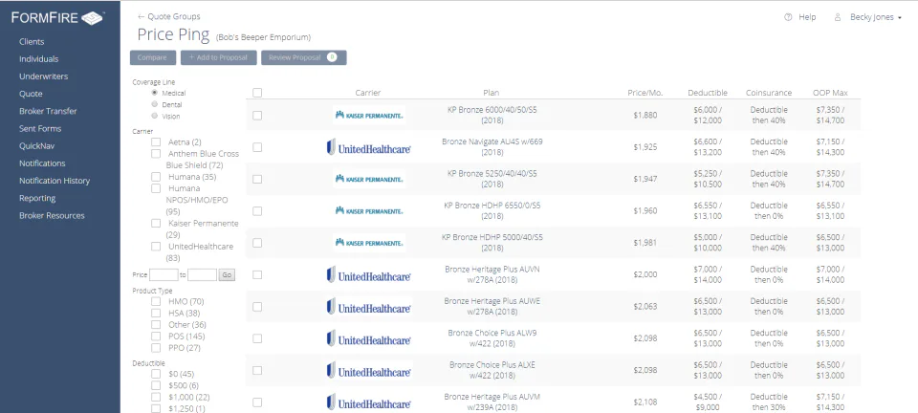Check the $500 (6) deductible filter

pos(156,385)
